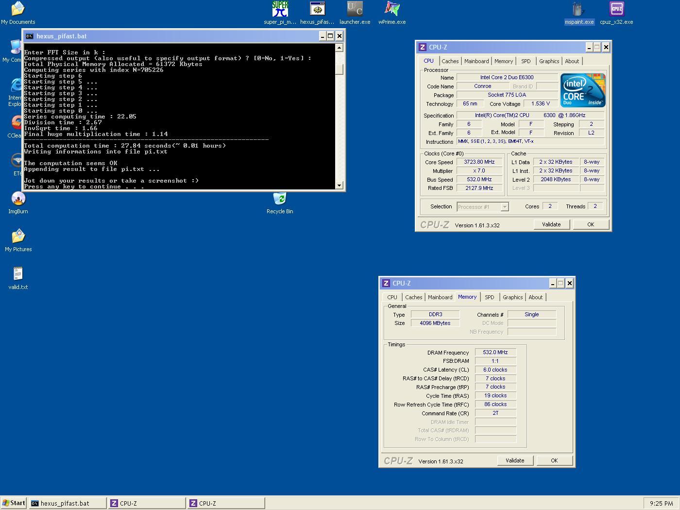
Task: Open the Start menu
Action: 14,503
